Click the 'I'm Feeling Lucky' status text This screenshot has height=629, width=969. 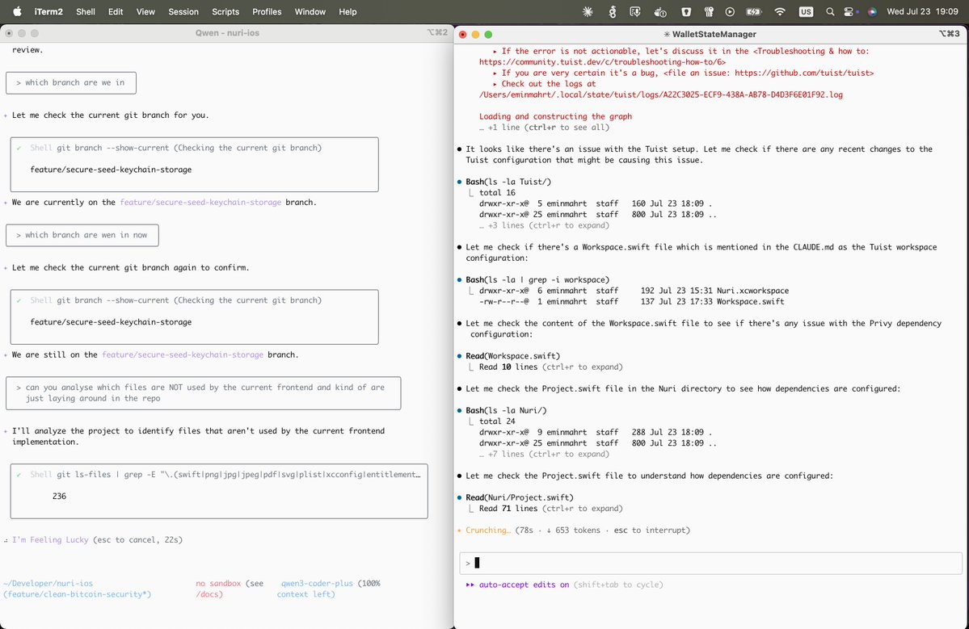[50, 539]
